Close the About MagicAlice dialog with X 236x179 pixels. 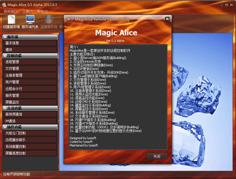[x=167, y=19]
